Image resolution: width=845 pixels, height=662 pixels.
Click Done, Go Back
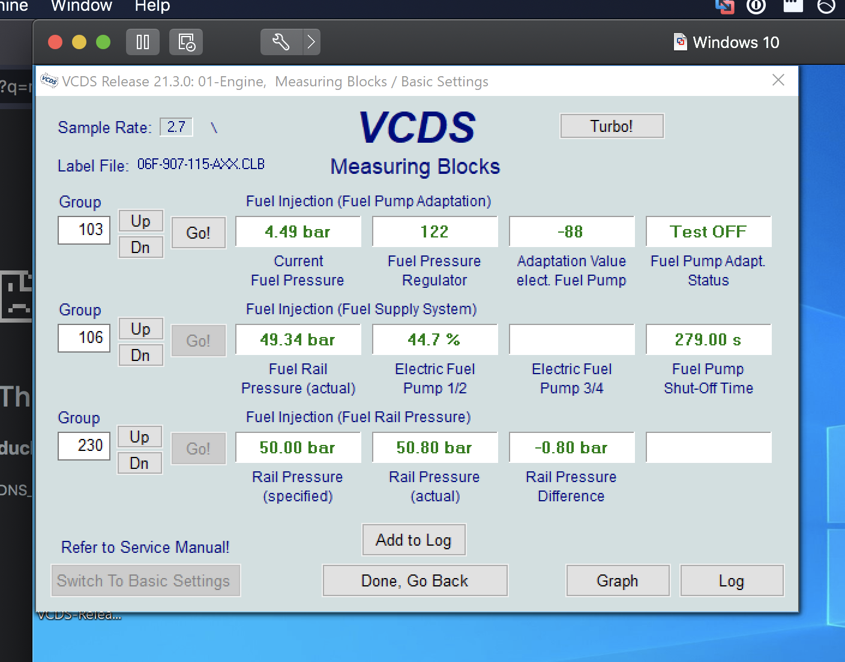click(x=415, y=580)
